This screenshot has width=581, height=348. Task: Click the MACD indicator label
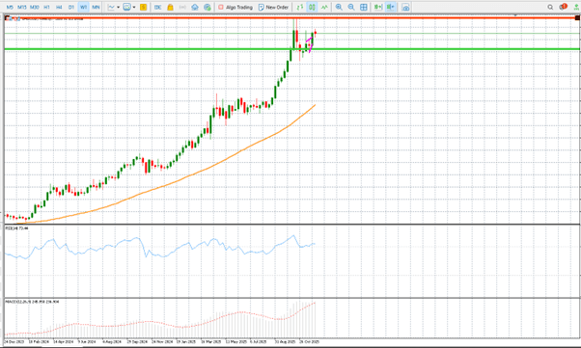(32, 302)
